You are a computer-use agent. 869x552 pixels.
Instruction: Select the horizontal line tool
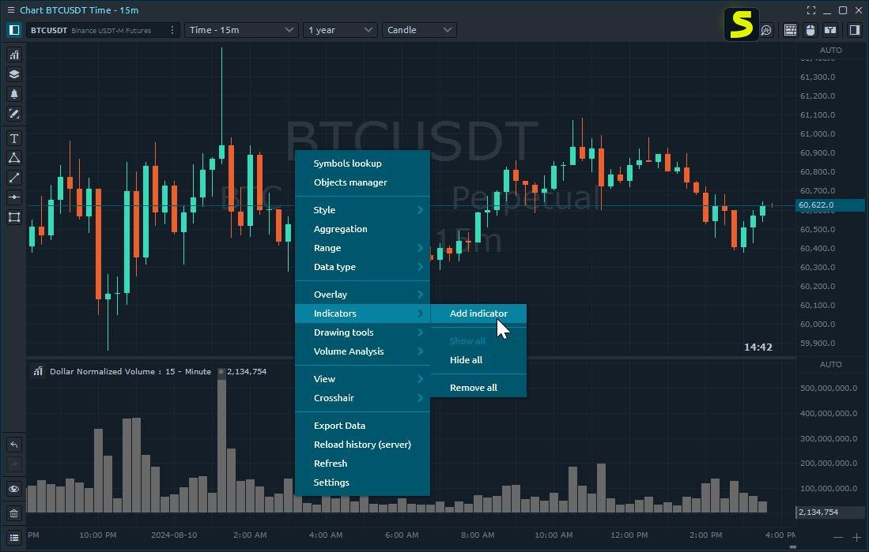click(x=14, y=197)
